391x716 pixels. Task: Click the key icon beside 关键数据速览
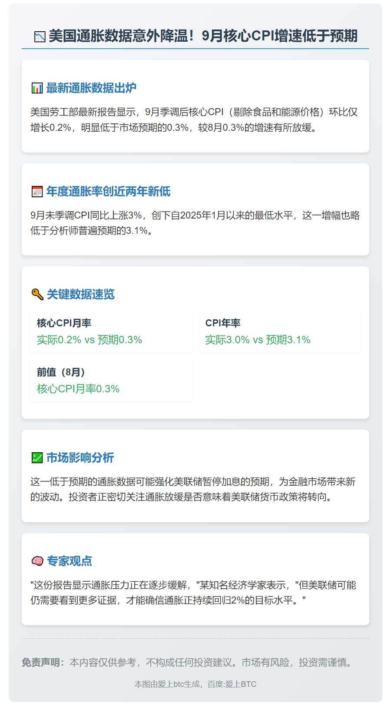pyautogui.click(x=37, y=295)
